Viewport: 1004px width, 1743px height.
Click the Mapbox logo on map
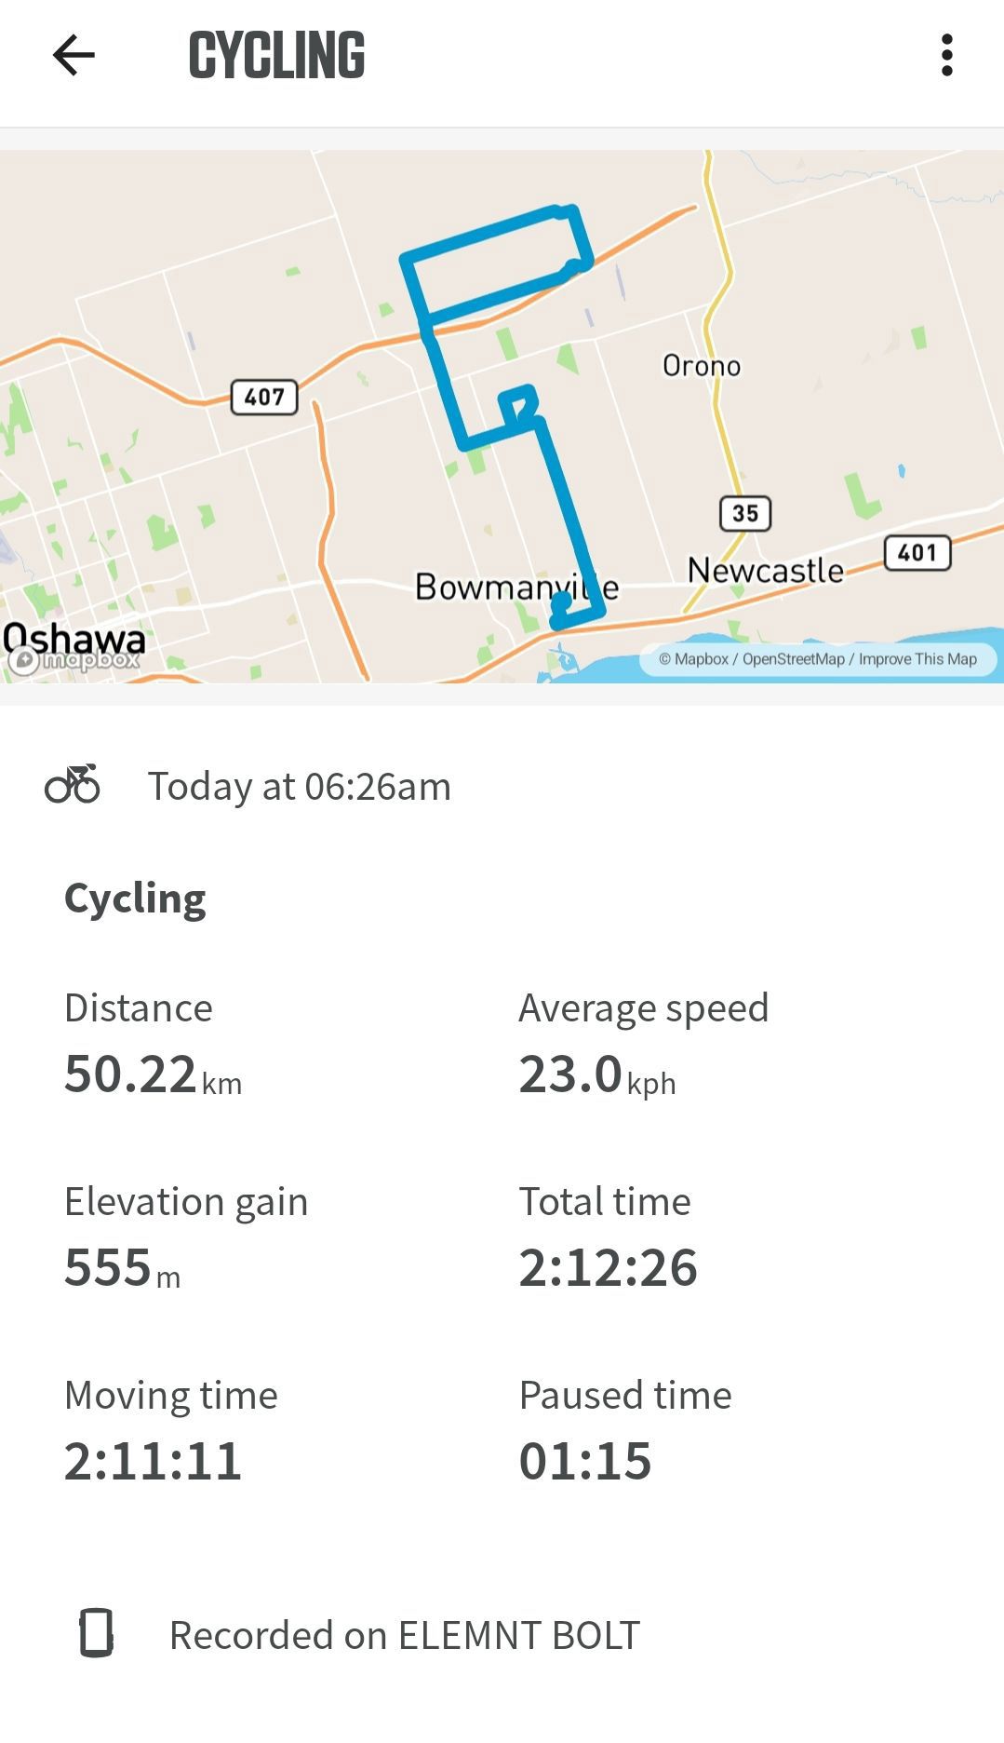pos(74,660)
